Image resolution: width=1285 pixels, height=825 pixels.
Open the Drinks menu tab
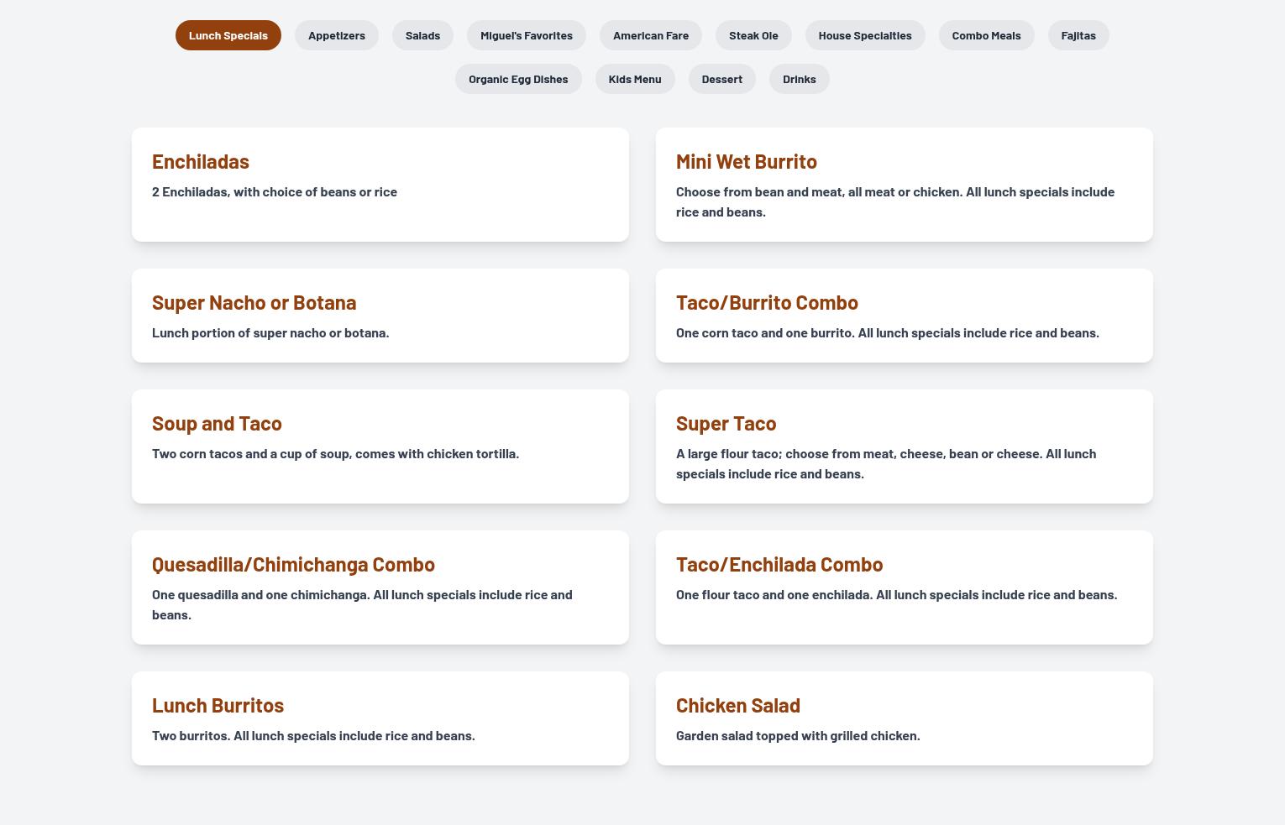pos(799,79)
